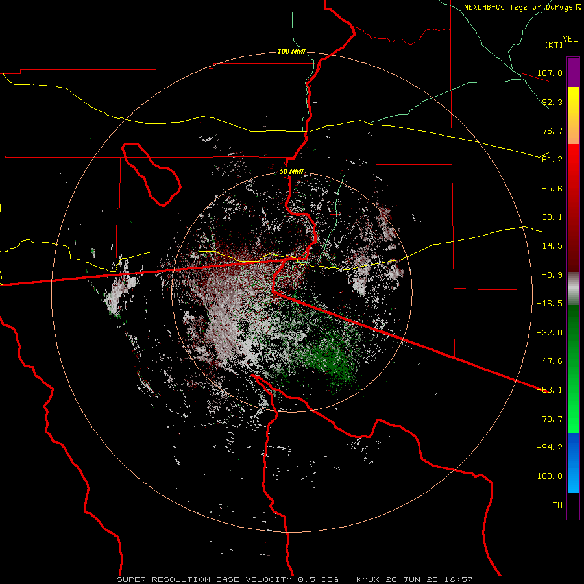Pick the gray near-zero segment of color bar
The height and width of the screenshot is (584, 584).
pos(573,289)
